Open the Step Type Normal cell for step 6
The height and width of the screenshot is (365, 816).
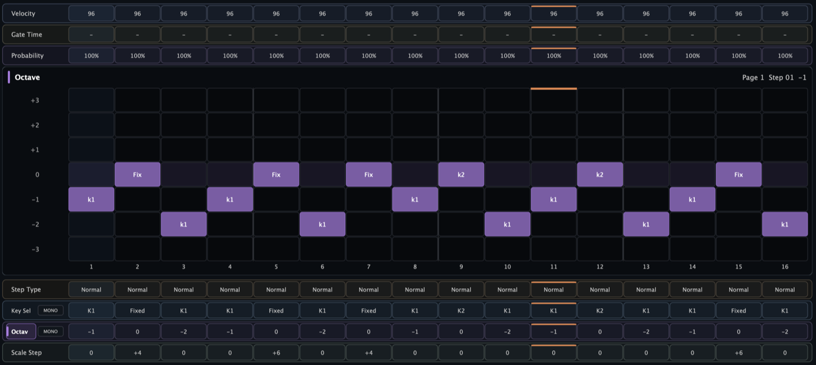point(322,289)
